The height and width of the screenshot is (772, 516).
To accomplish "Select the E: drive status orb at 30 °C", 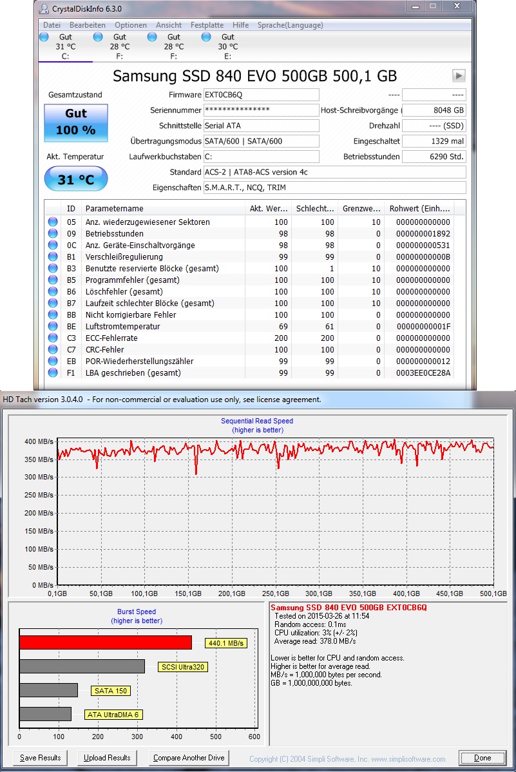I will (206, 37).
